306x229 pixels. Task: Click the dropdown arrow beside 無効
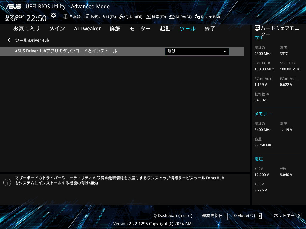pyautogui.click(x=224, y=52)
